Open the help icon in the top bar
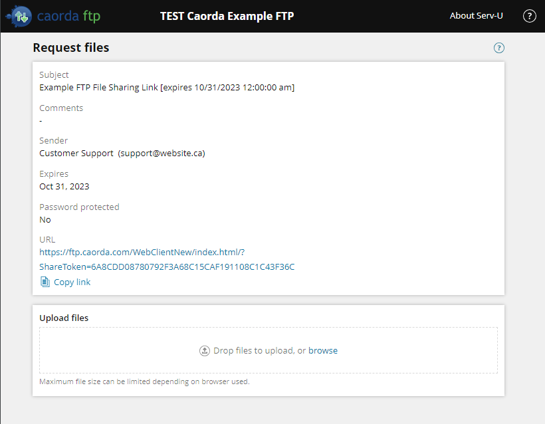This screenshot has height=424, width=545. pos(529,16)
